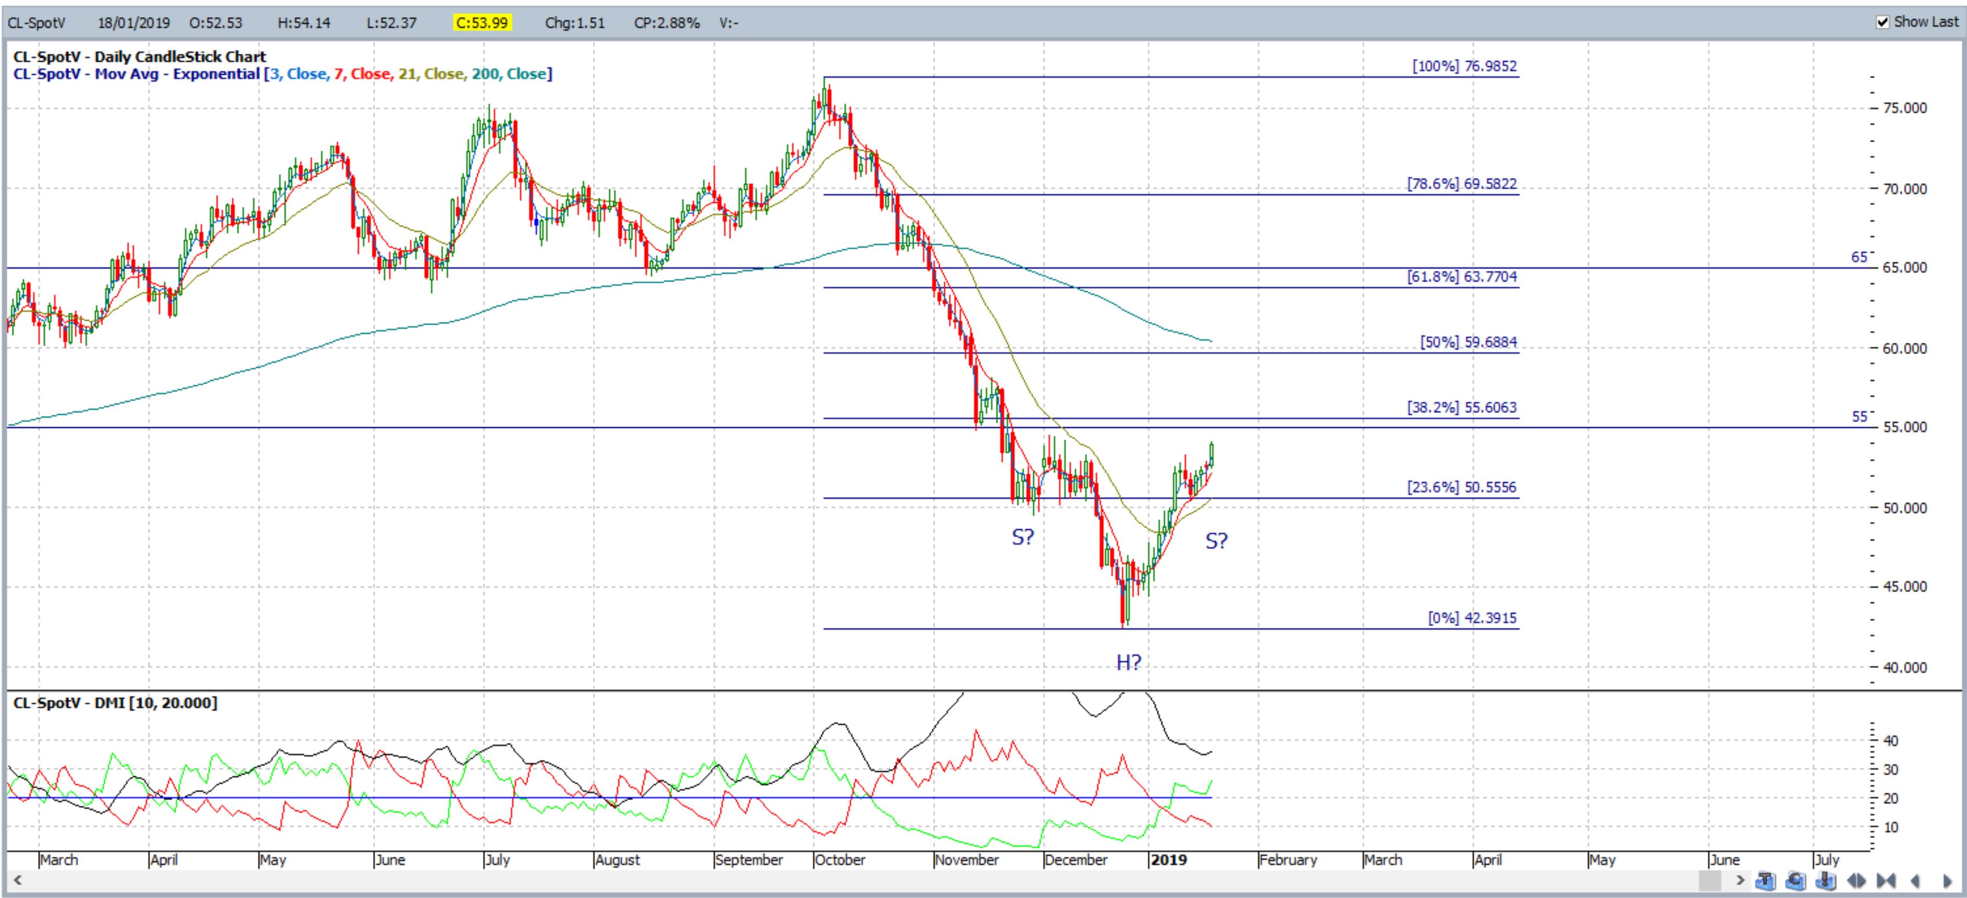Click the expand-chart double-arrow icon
Viewport: 1967px width, 898px height.
[x=1856, y=880]
